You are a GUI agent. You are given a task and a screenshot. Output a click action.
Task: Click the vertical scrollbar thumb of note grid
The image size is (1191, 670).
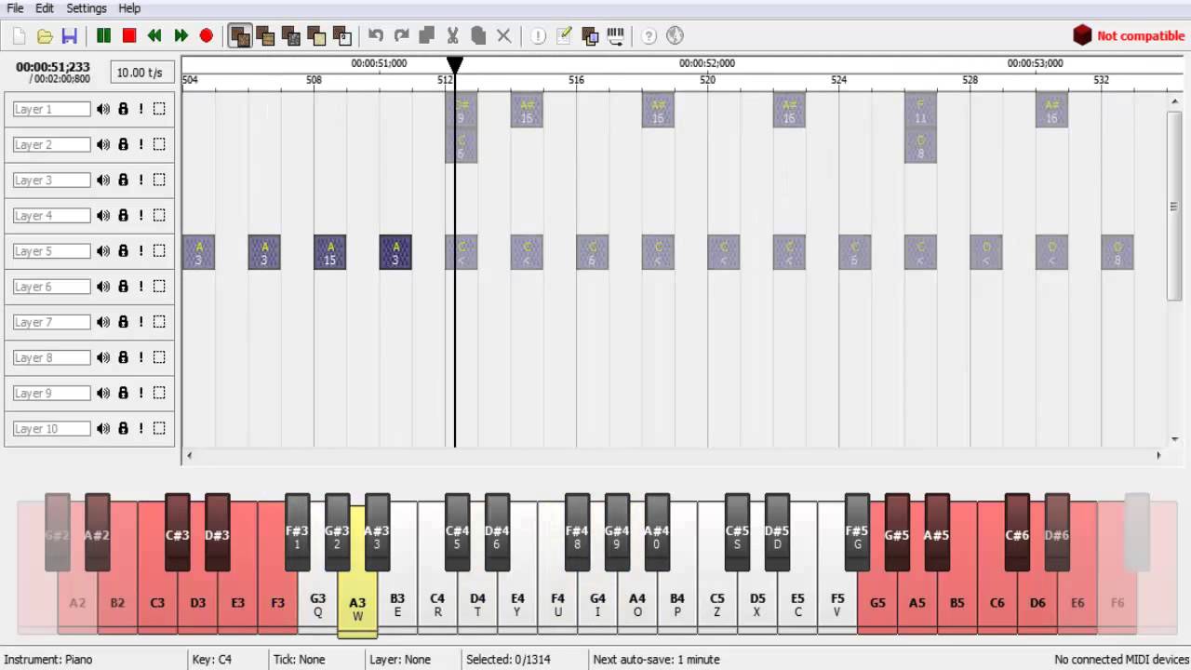[1174, 206]
